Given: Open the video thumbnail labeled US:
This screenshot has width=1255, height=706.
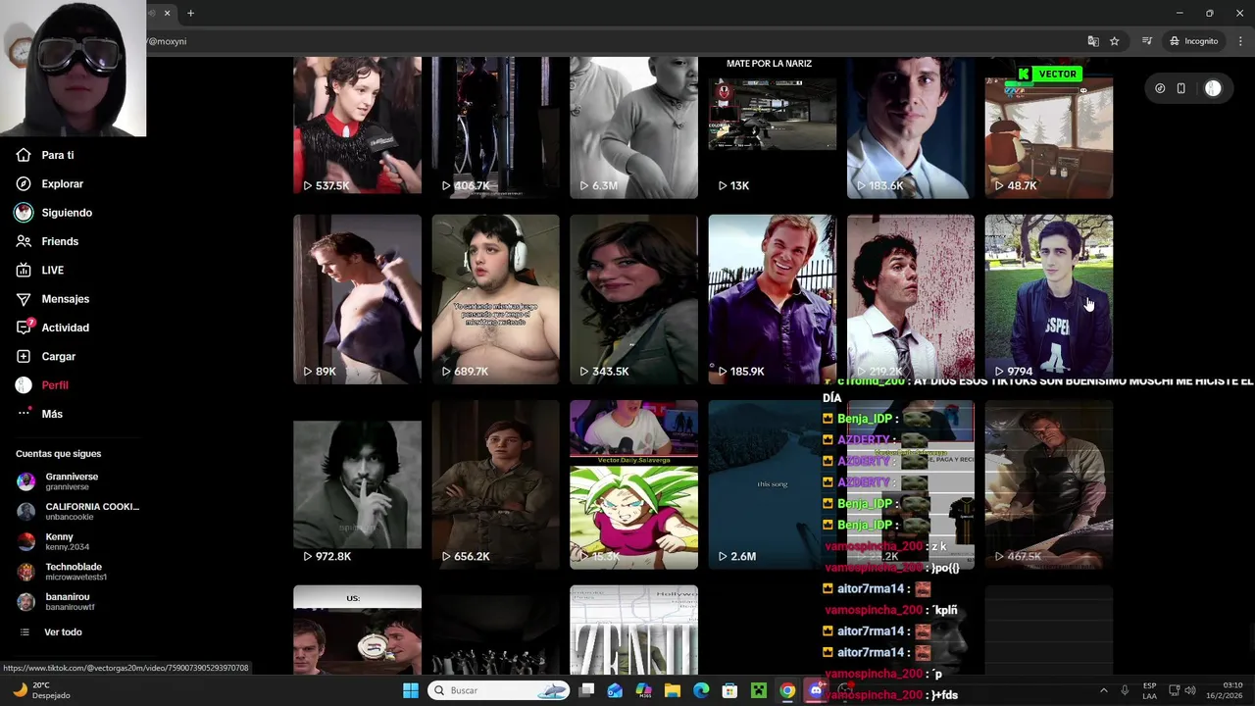Looking at the screenshot, I should click(357, 630).
